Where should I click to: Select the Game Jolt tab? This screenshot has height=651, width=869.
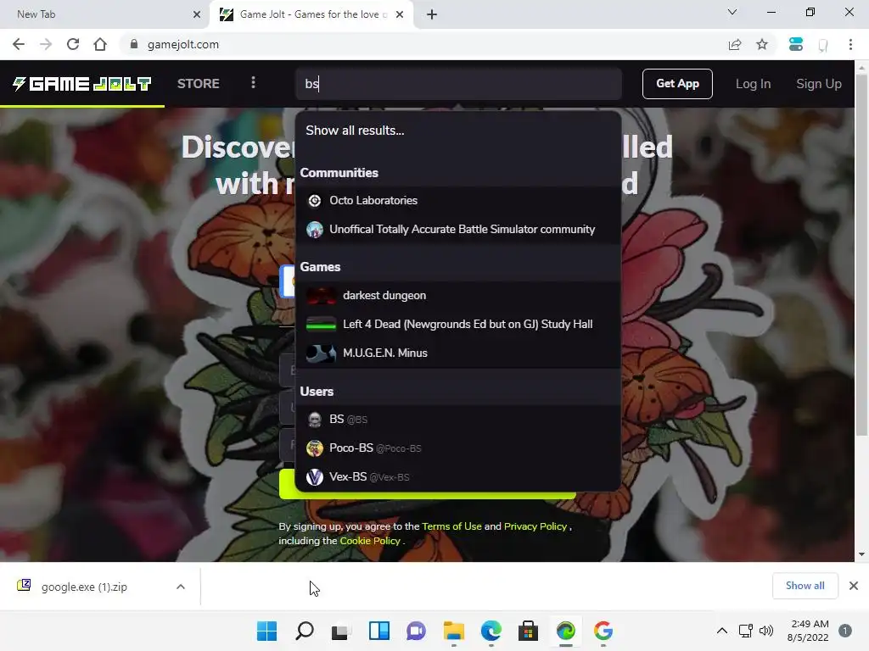[x=311, y=14]
